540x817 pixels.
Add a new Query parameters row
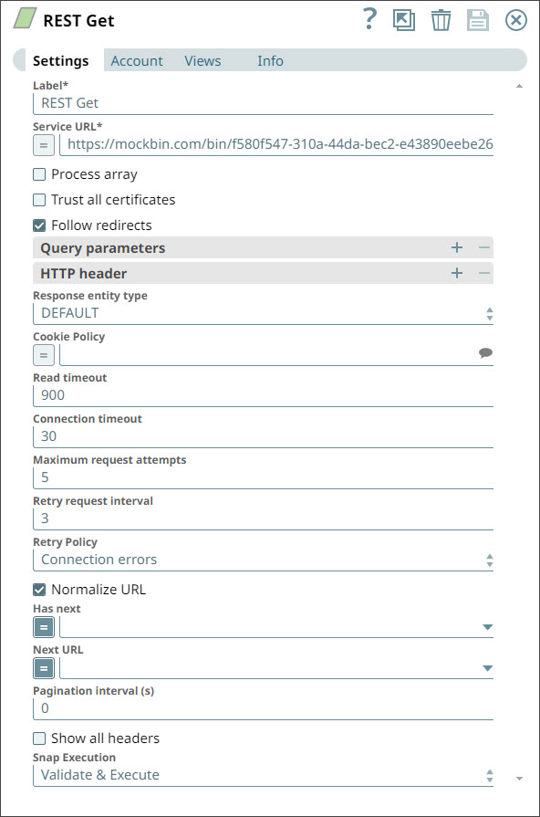tap(456, 247)
